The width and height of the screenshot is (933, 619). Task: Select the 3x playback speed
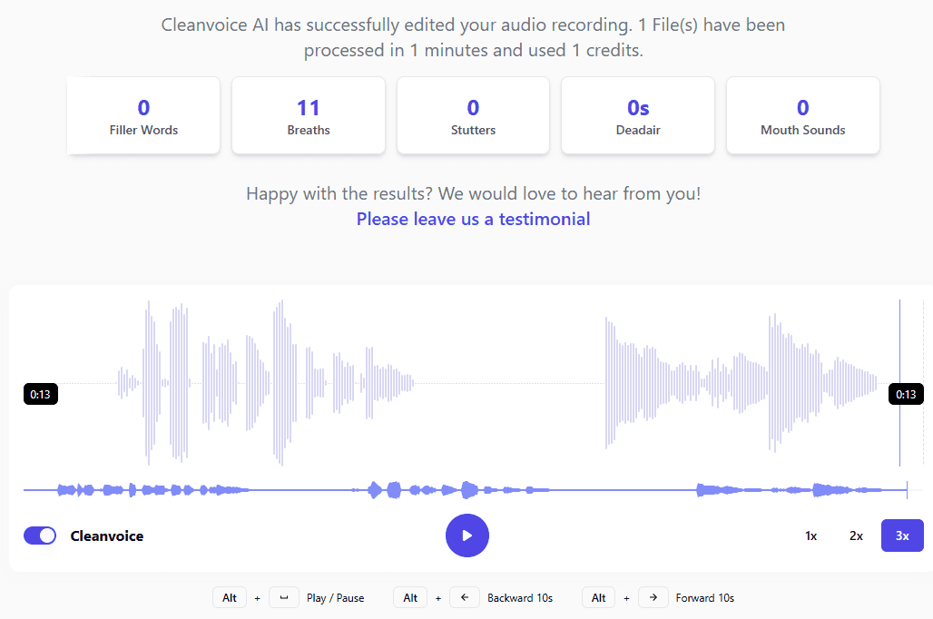coord(902,535)
